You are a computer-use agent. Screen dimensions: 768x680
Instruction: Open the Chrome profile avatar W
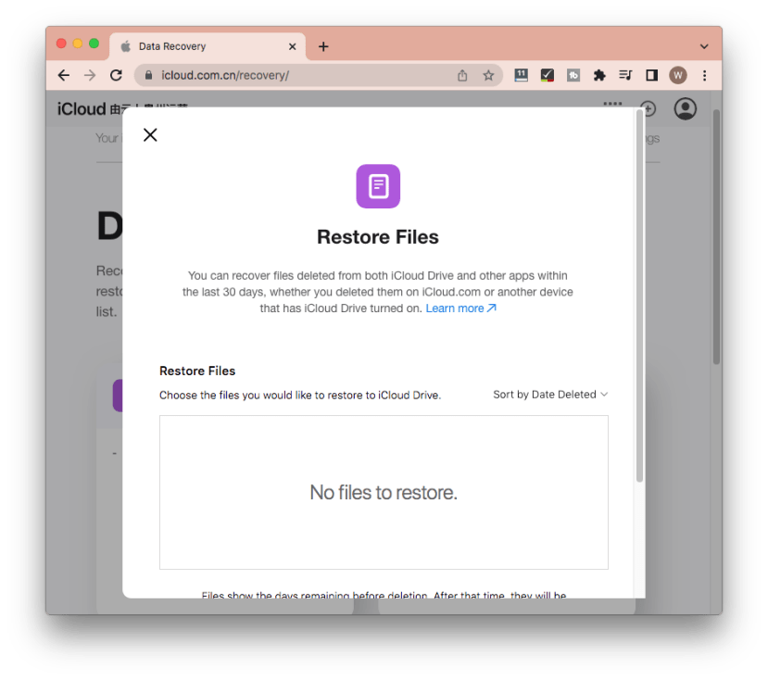(x=678, y=75)
